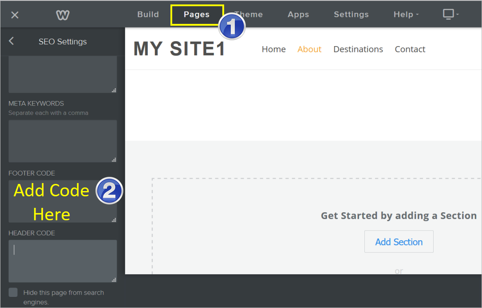Click the Footer Code resize handle
The height and width of the screenshot is (308, 482).
[x=114, y=219]
